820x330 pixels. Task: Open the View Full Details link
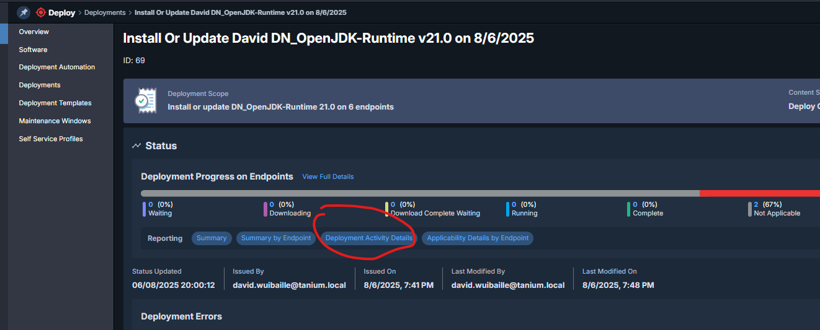coord(328,176)
